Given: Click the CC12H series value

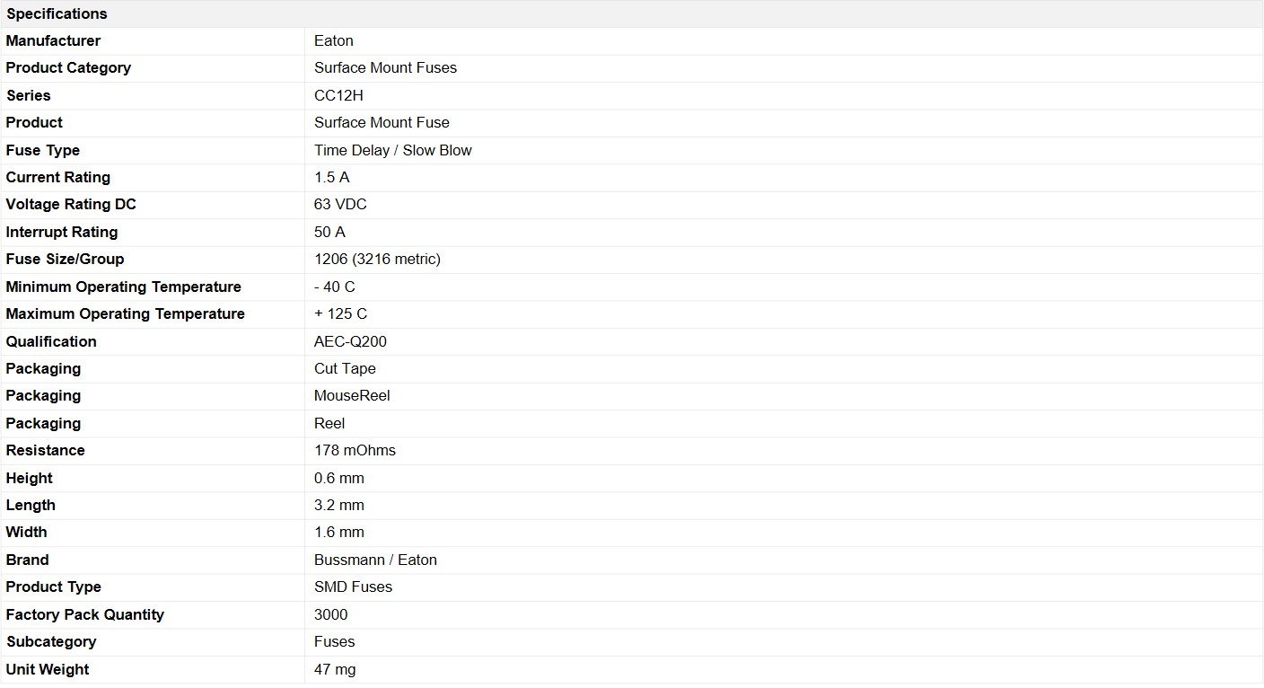Looking at the screenshot, I should pyautogui.click(x=338, y=95).
